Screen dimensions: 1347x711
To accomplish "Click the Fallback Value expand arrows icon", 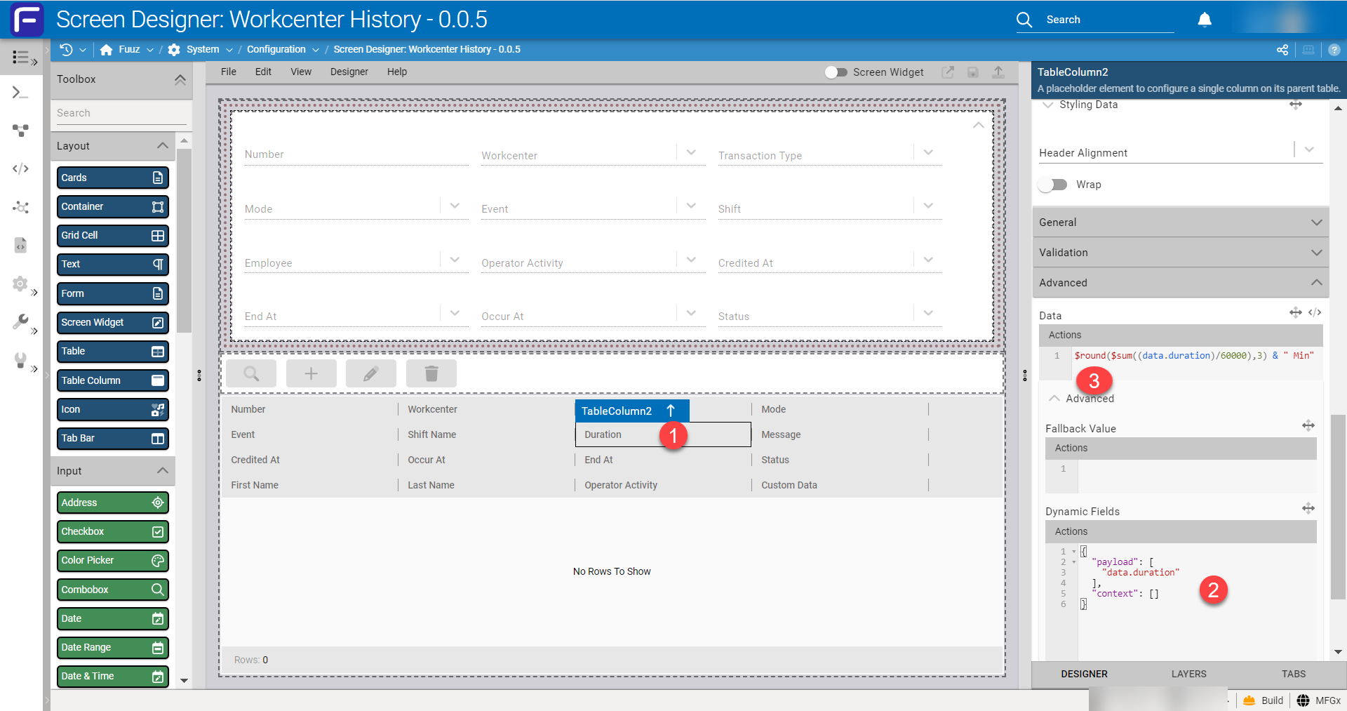I will pyautogui.click(x=1308, y=425).
